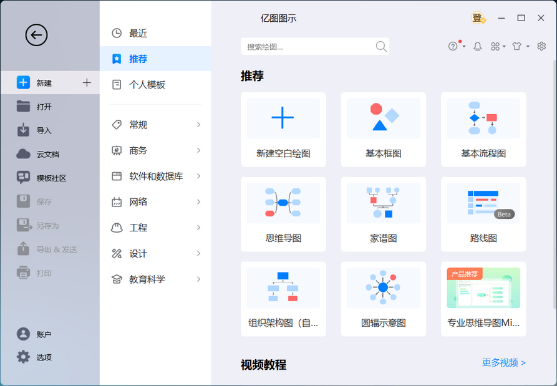Open the 组织架构图 template
Image resolution: width=557 pixels, height=386 pixels.
pyautogui.click(x=283, y=299)
